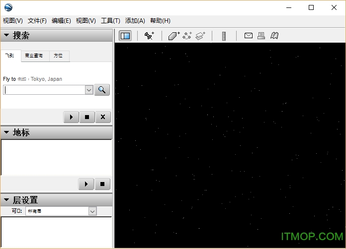
Task: Click the Fly to text input field
Action: [44, 90]
